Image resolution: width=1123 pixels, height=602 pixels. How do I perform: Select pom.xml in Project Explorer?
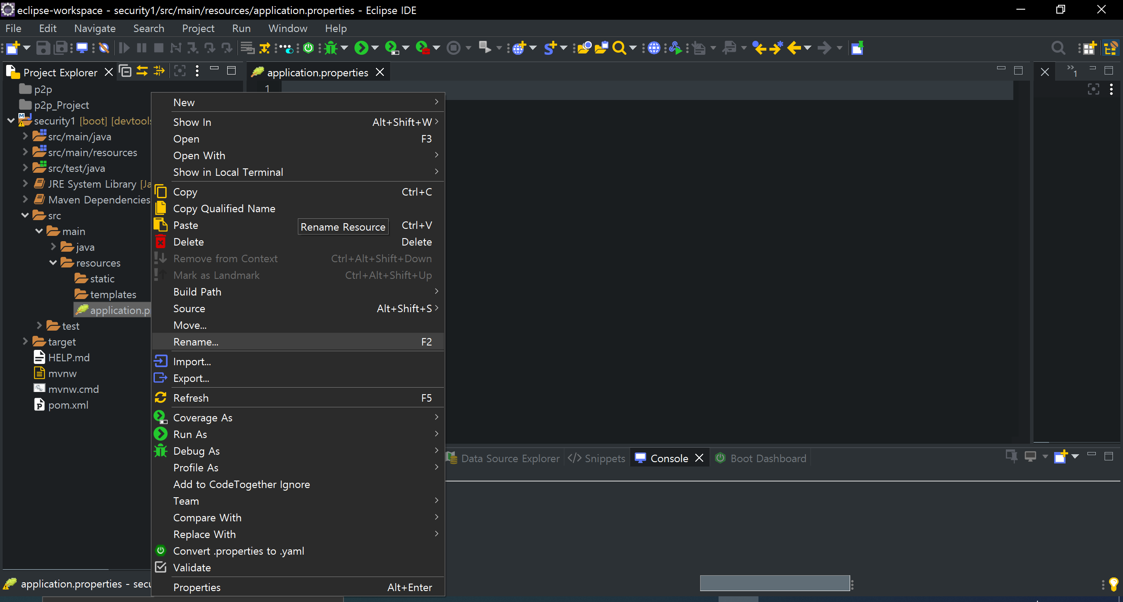[68, 405]
